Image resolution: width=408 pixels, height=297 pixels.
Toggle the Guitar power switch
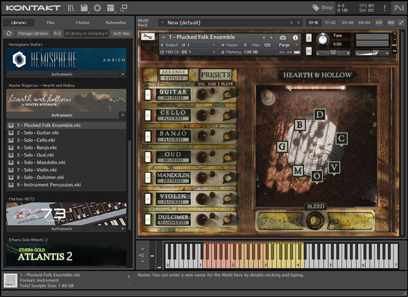tap(148, 94)
